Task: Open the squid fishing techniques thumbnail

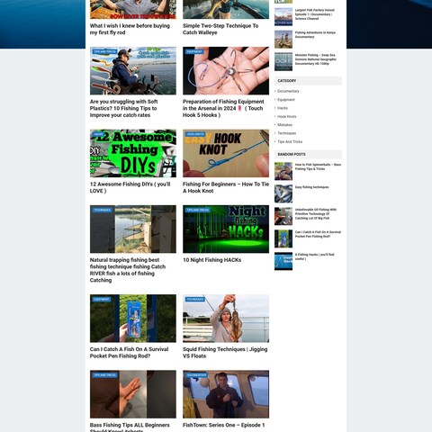Action: (x=226, y=319)
